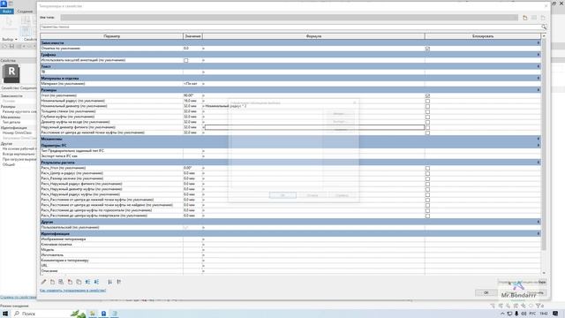Click the Filter icon in Revit status bar
565x318 pixels.
[539, 306]
